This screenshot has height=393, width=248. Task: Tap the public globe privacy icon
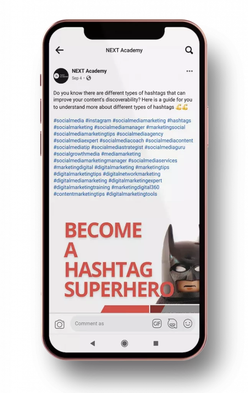[89, 78]
